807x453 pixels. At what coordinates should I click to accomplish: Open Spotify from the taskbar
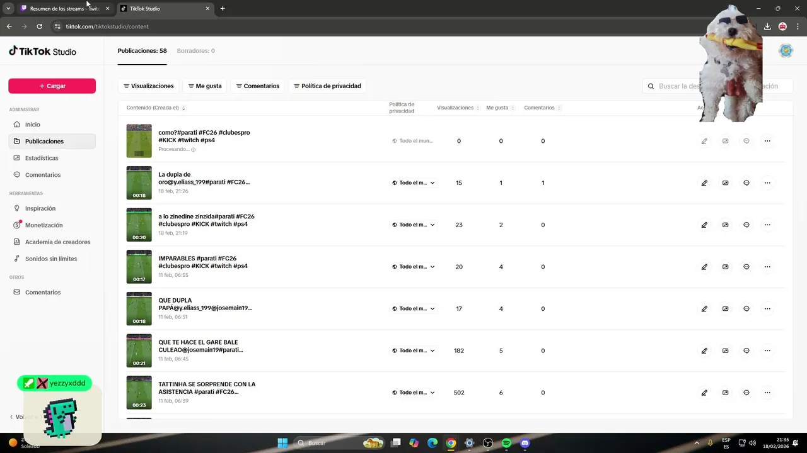click(x=506, y=443)
